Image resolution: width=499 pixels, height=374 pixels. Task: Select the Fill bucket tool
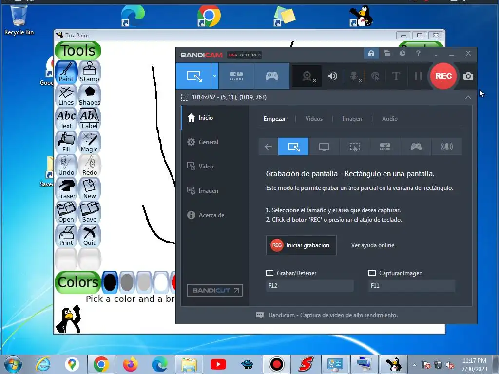pyautogui.click(x=66, y=142)
